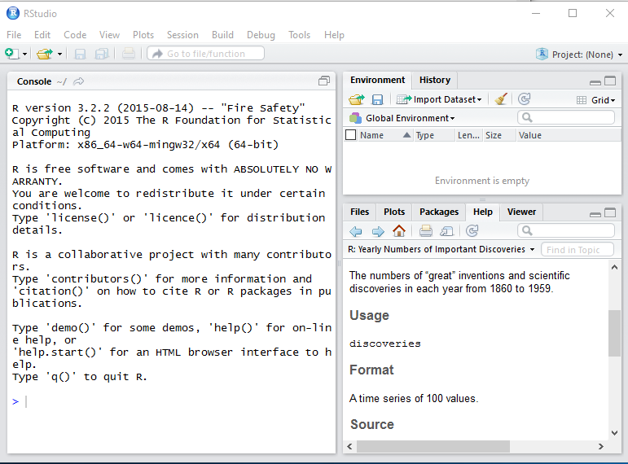Screen dimensions: 628x464
Task: Click the Help horizontal scroll right arrow
Action: [601, 446]
